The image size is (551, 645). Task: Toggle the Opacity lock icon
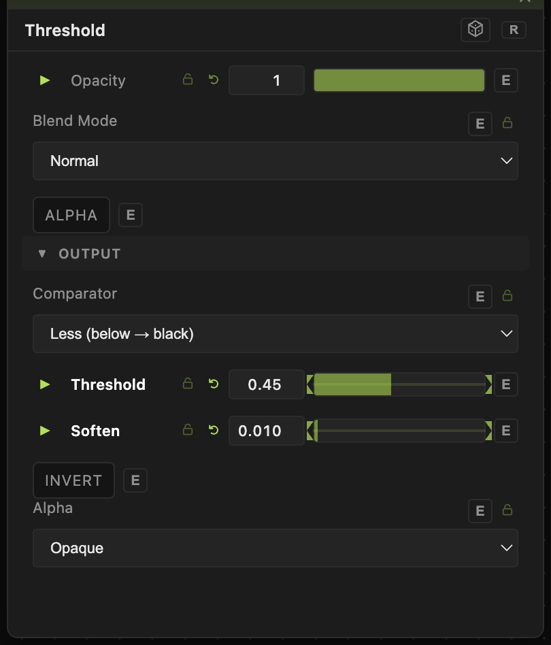click(x=188, y=80)
